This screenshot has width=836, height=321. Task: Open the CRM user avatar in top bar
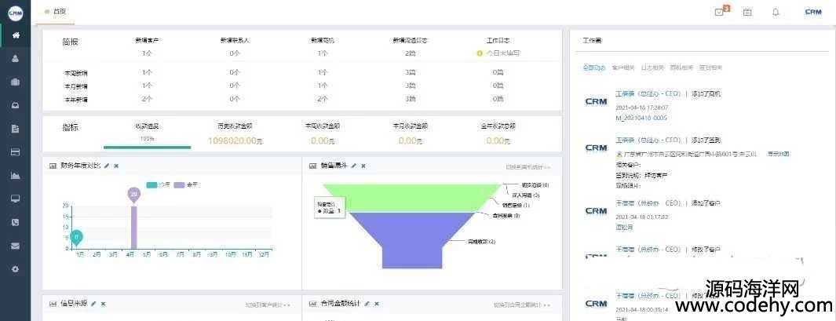813,12
